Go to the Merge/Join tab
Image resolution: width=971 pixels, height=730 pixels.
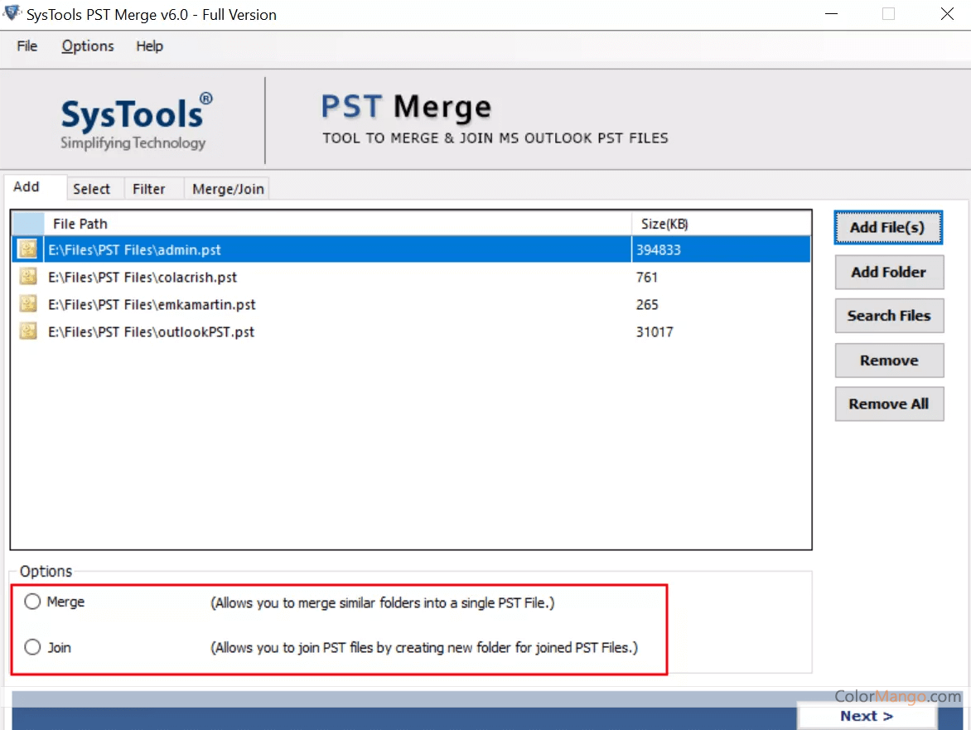click(x=228, y=189)
